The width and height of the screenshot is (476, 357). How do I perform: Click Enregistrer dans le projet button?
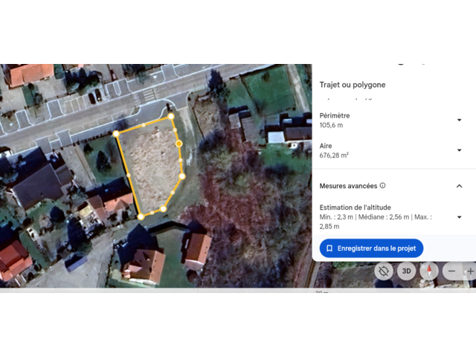coord(371,248)
